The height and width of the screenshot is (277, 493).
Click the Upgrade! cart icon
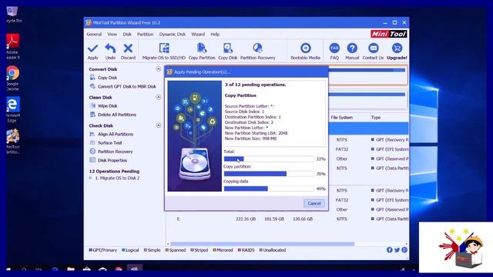tap(397, 48)
